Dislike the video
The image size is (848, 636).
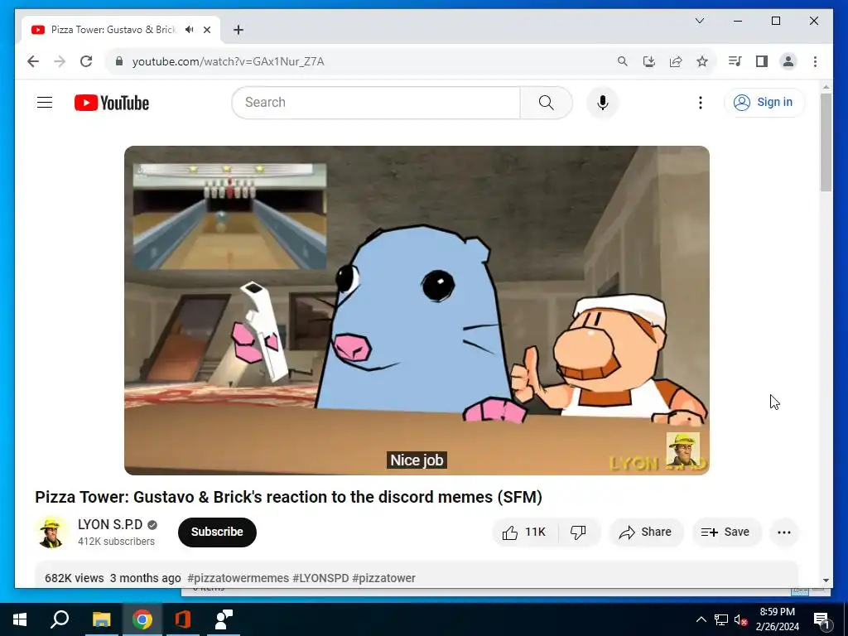tap(578, 532)
